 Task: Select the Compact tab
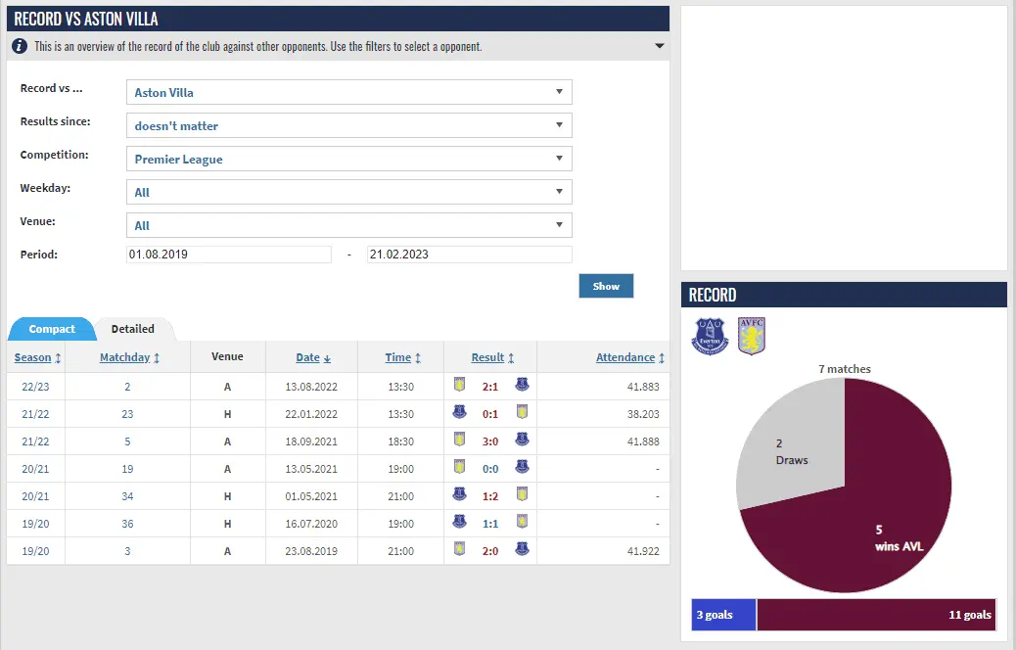click(52, 330)
